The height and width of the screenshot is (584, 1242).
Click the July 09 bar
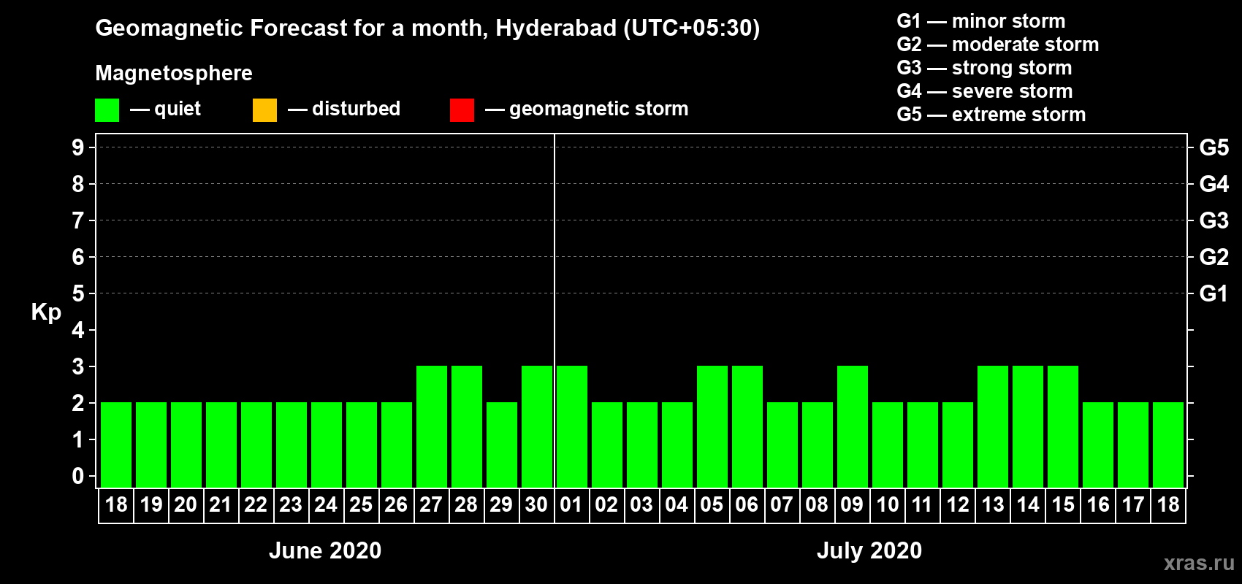pos(853,426)
